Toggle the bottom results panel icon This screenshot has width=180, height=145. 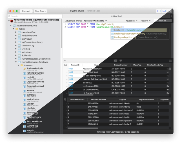point(164,11)
